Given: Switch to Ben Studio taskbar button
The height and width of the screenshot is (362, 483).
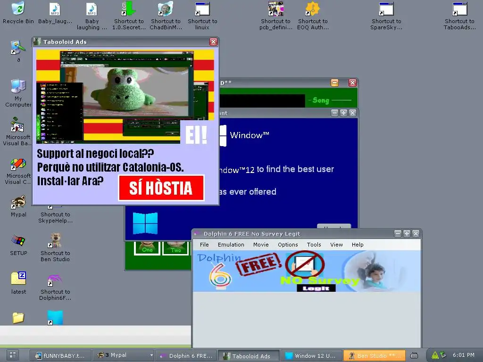Looking at the screenshot, I should point(374,355).
